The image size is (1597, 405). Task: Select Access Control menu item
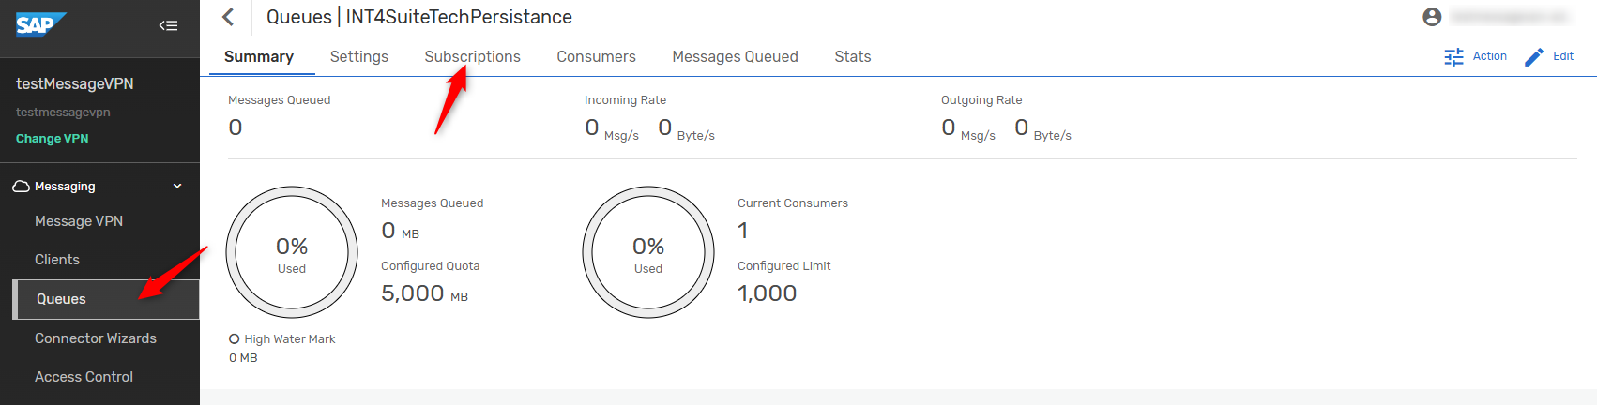pos(84,377)
